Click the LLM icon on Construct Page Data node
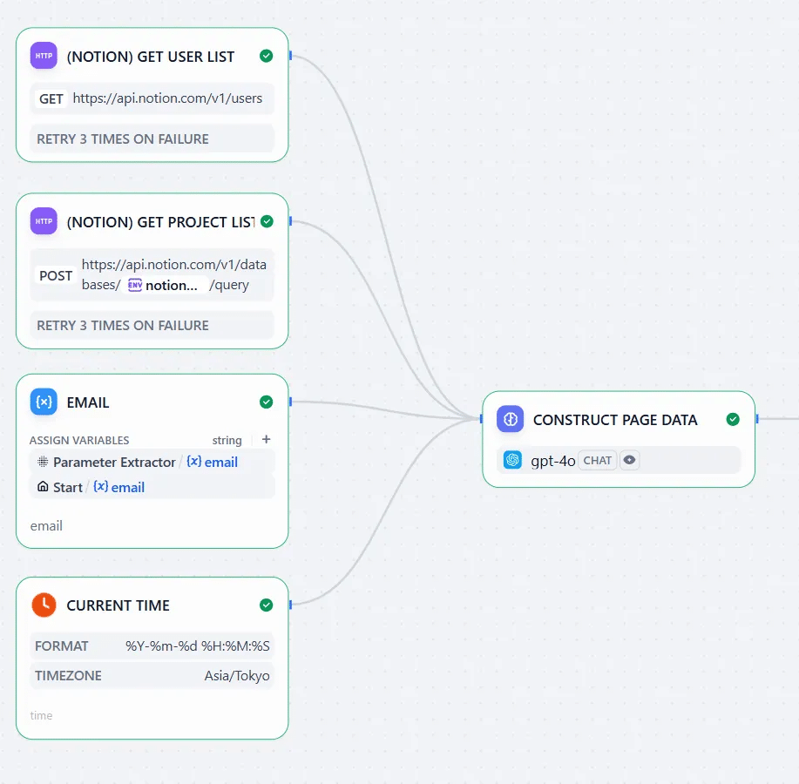The width and height of the screenshot is (799, 784). tap(511, 420)
